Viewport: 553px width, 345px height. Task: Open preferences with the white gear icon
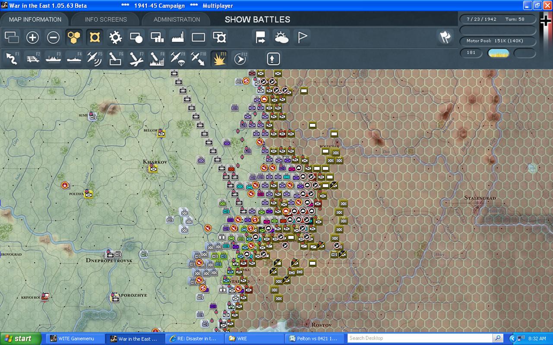point(115,38)
